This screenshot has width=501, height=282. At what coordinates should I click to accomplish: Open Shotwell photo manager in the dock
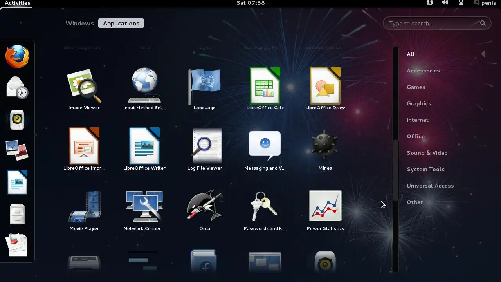coord(17,151)
